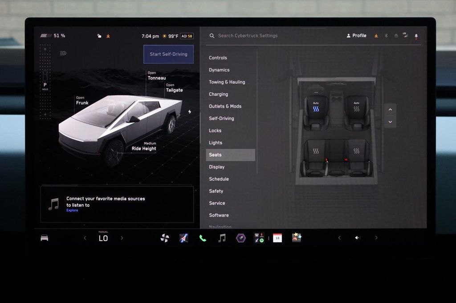
Task: Open the music note media app
Action: 222,238
